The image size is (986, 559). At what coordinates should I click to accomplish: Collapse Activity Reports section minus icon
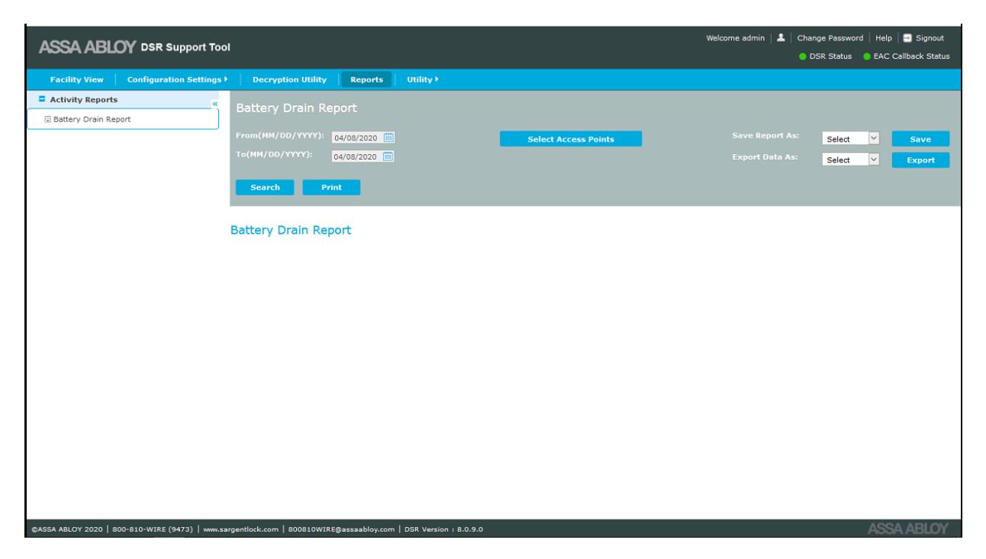[41, 99]
